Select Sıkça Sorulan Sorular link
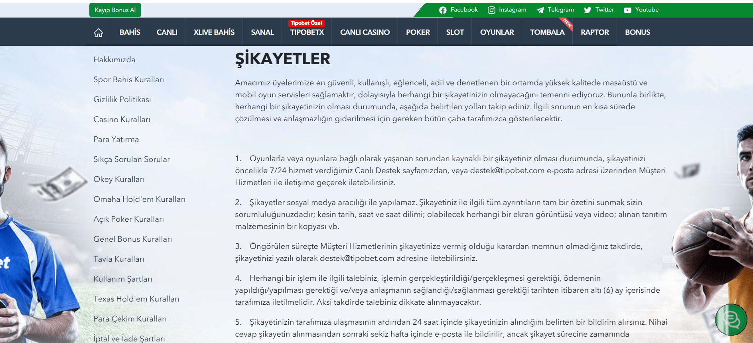Screen dimensions: 753x343 point(132,160)
